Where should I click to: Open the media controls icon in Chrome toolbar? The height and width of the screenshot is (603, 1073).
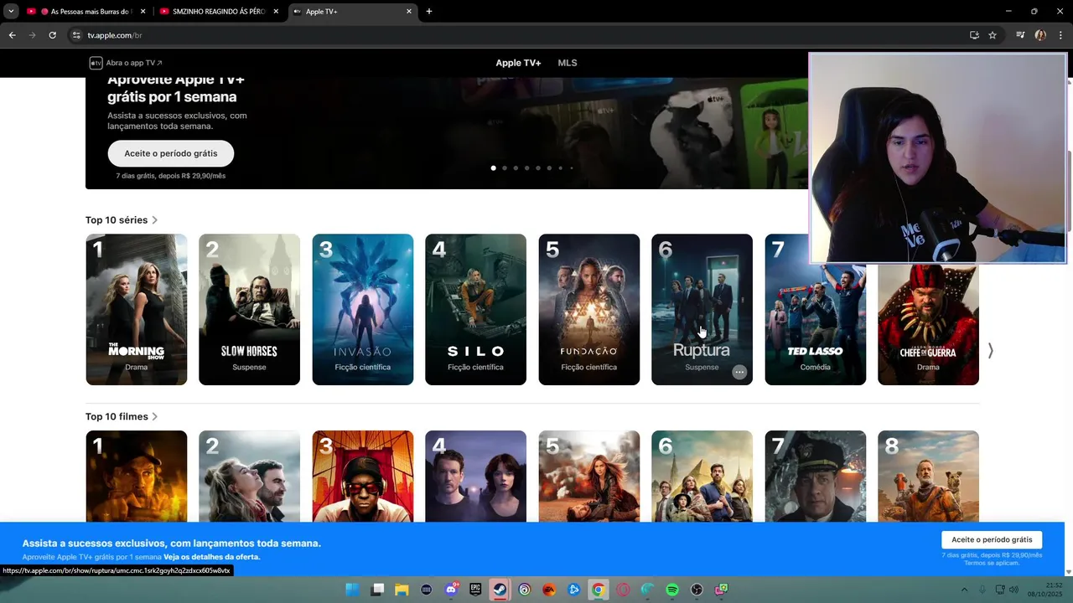pos(1020,35)
